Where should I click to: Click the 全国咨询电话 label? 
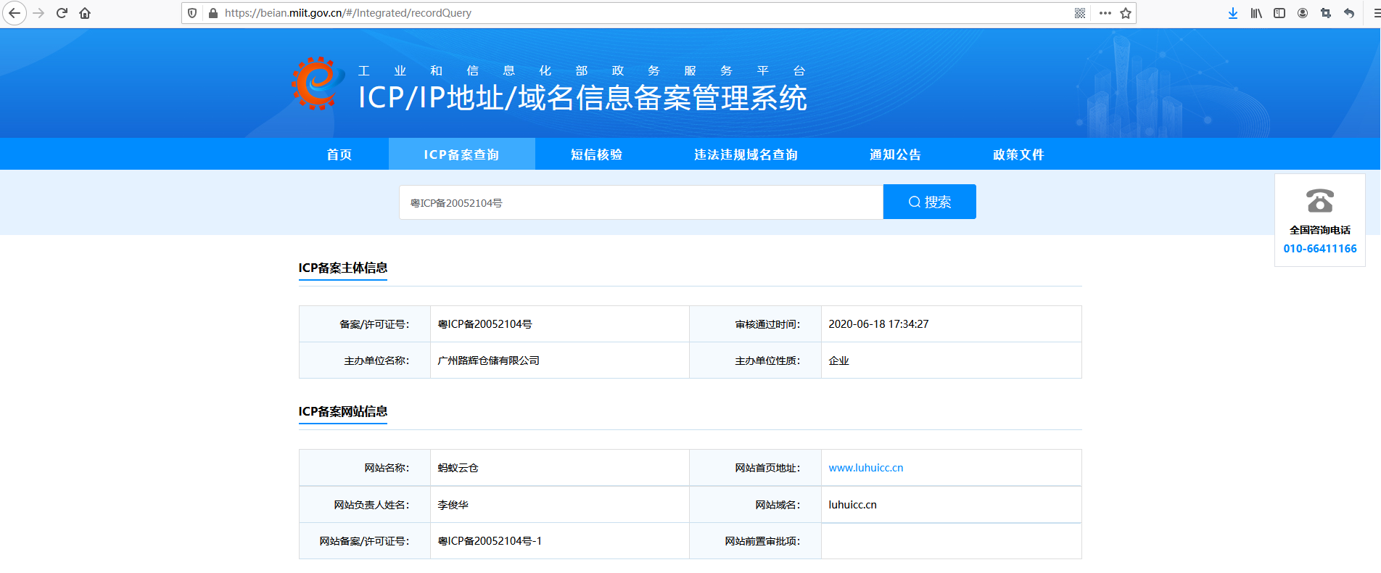(x=1320, y=230)
